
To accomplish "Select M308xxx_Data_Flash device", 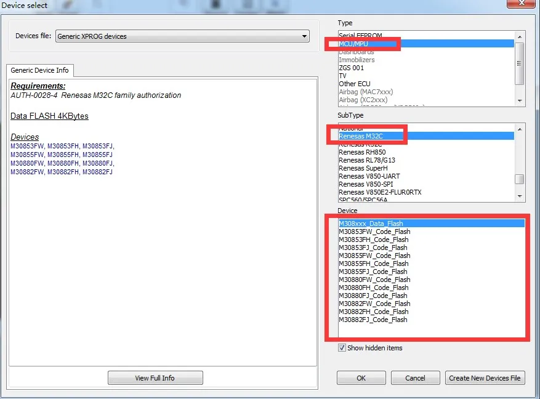I will coord(431,224).
